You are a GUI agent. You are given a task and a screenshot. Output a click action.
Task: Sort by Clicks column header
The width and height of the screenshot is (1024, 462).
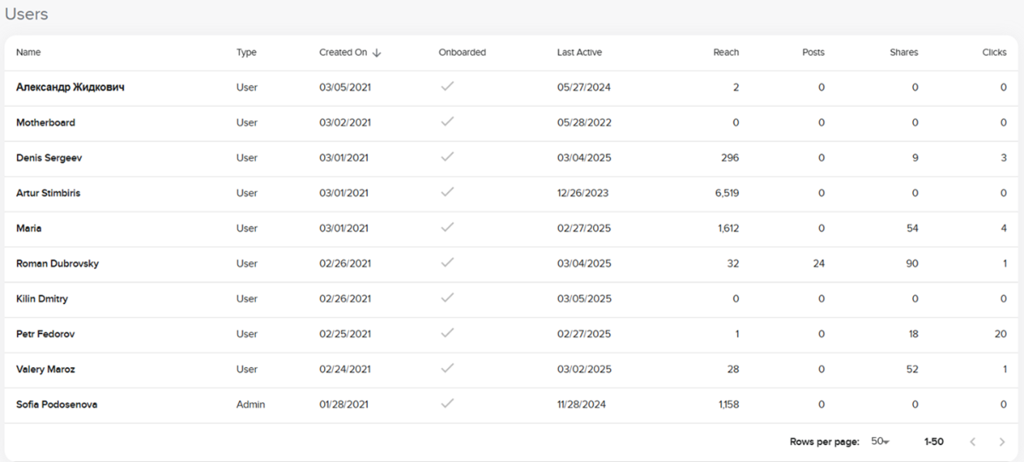[x=994, y=53]
